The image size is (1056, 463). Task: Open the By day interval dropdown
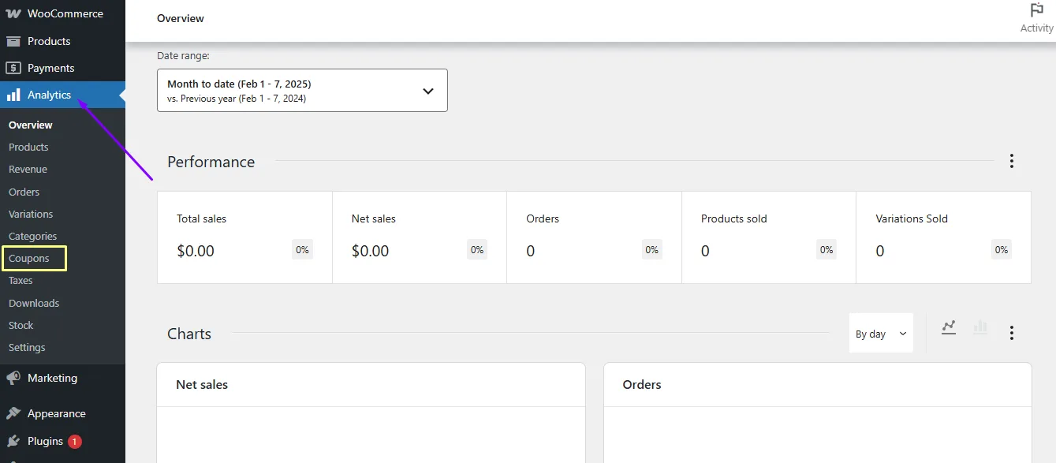pos(881,333)
